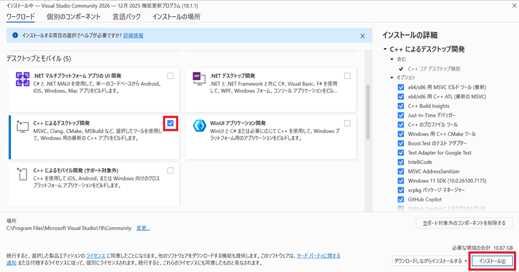Click the workload list vertical scrollbar
Viewport: 519px width, 272px height.
coord(368,111)
